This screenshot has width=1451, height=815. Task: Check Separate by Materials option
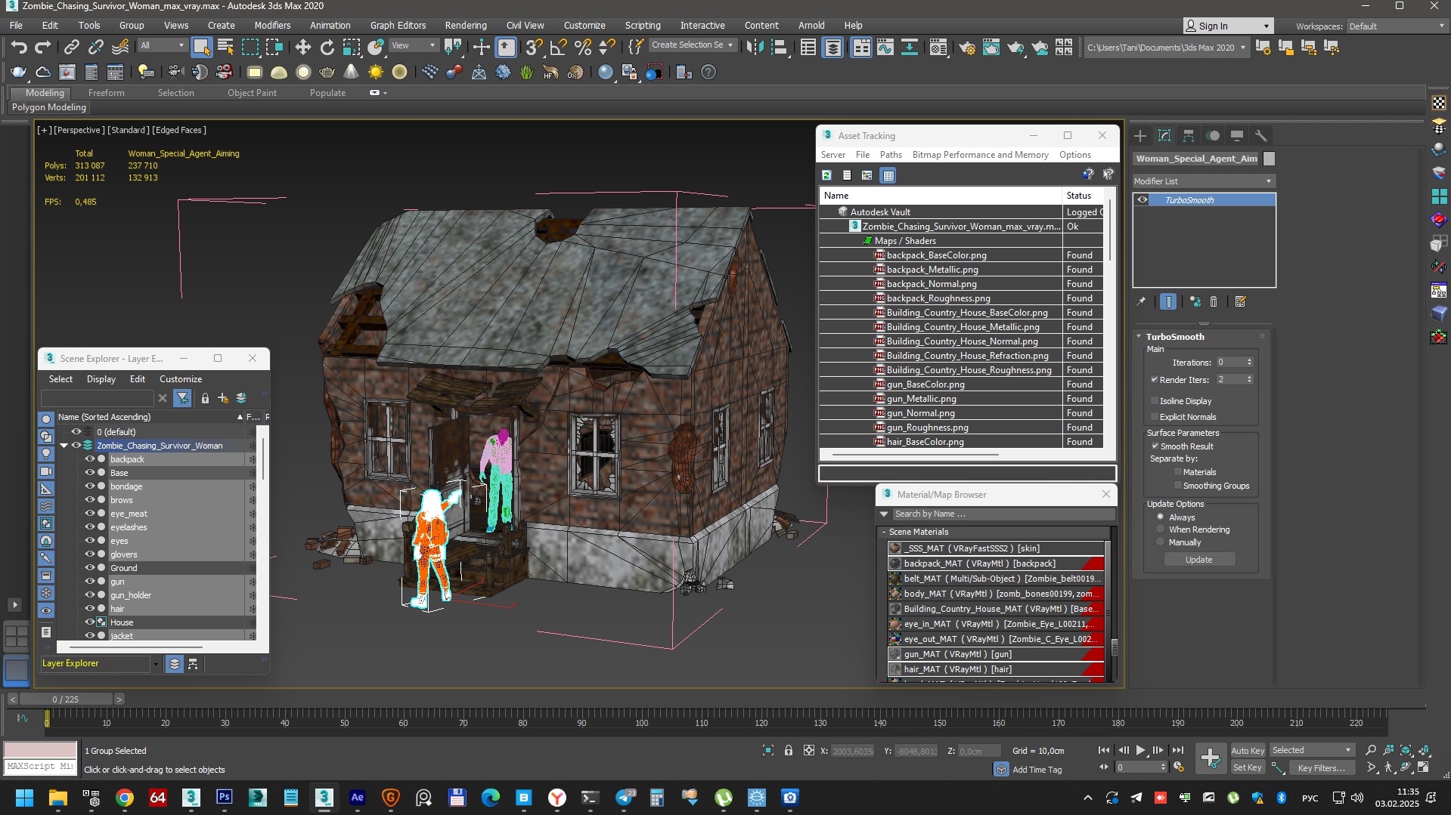click(x=1177, y=472)
